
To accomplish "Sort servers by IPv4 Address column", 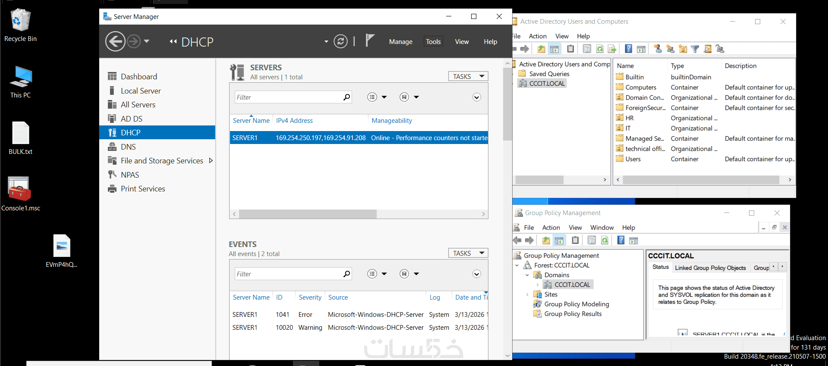I will (294, 121).
